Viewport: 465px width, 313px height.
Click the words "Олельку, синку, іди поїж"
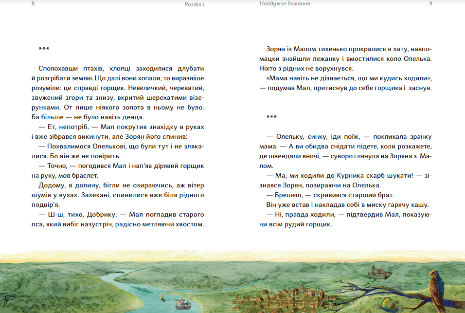(x=318, y=137)
